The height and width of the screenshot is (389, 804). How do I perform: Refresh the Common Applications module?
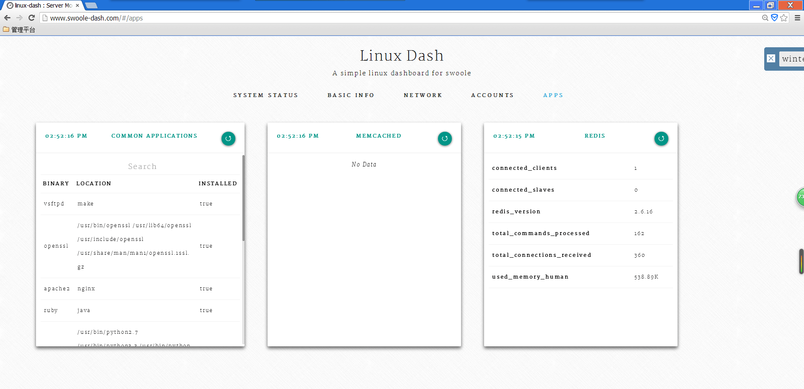228,138
